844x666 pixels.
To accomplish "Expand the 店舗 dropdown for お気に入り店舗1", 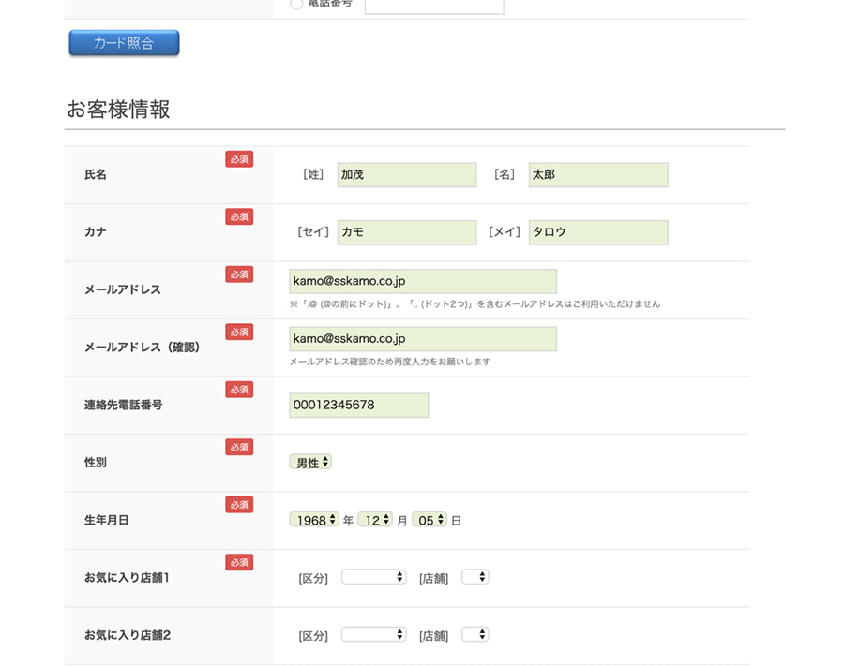I will tap(475, 577).
